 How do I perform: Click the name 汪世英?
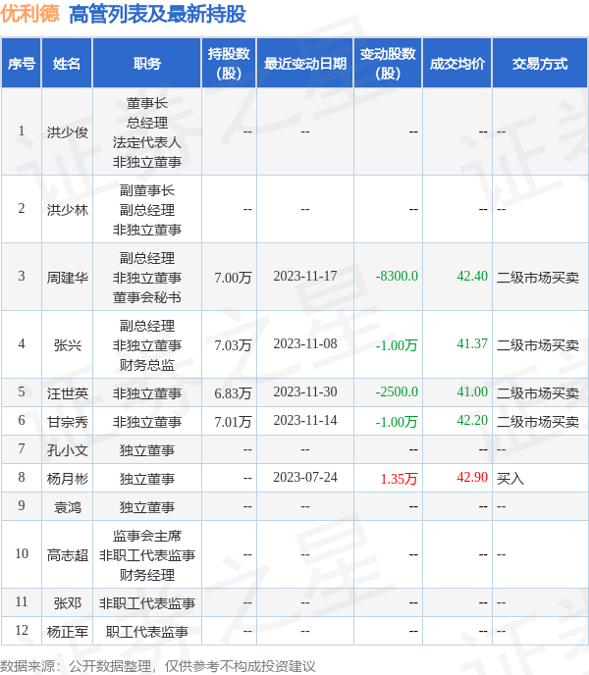(68, 393)
